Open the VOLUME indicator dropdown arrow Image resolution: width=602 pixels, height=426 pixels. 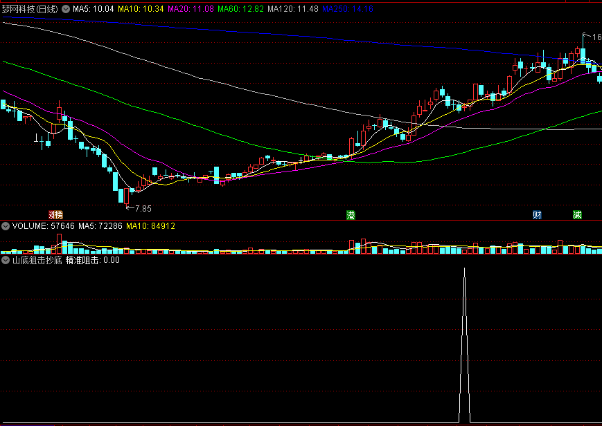tap(6, 226)
